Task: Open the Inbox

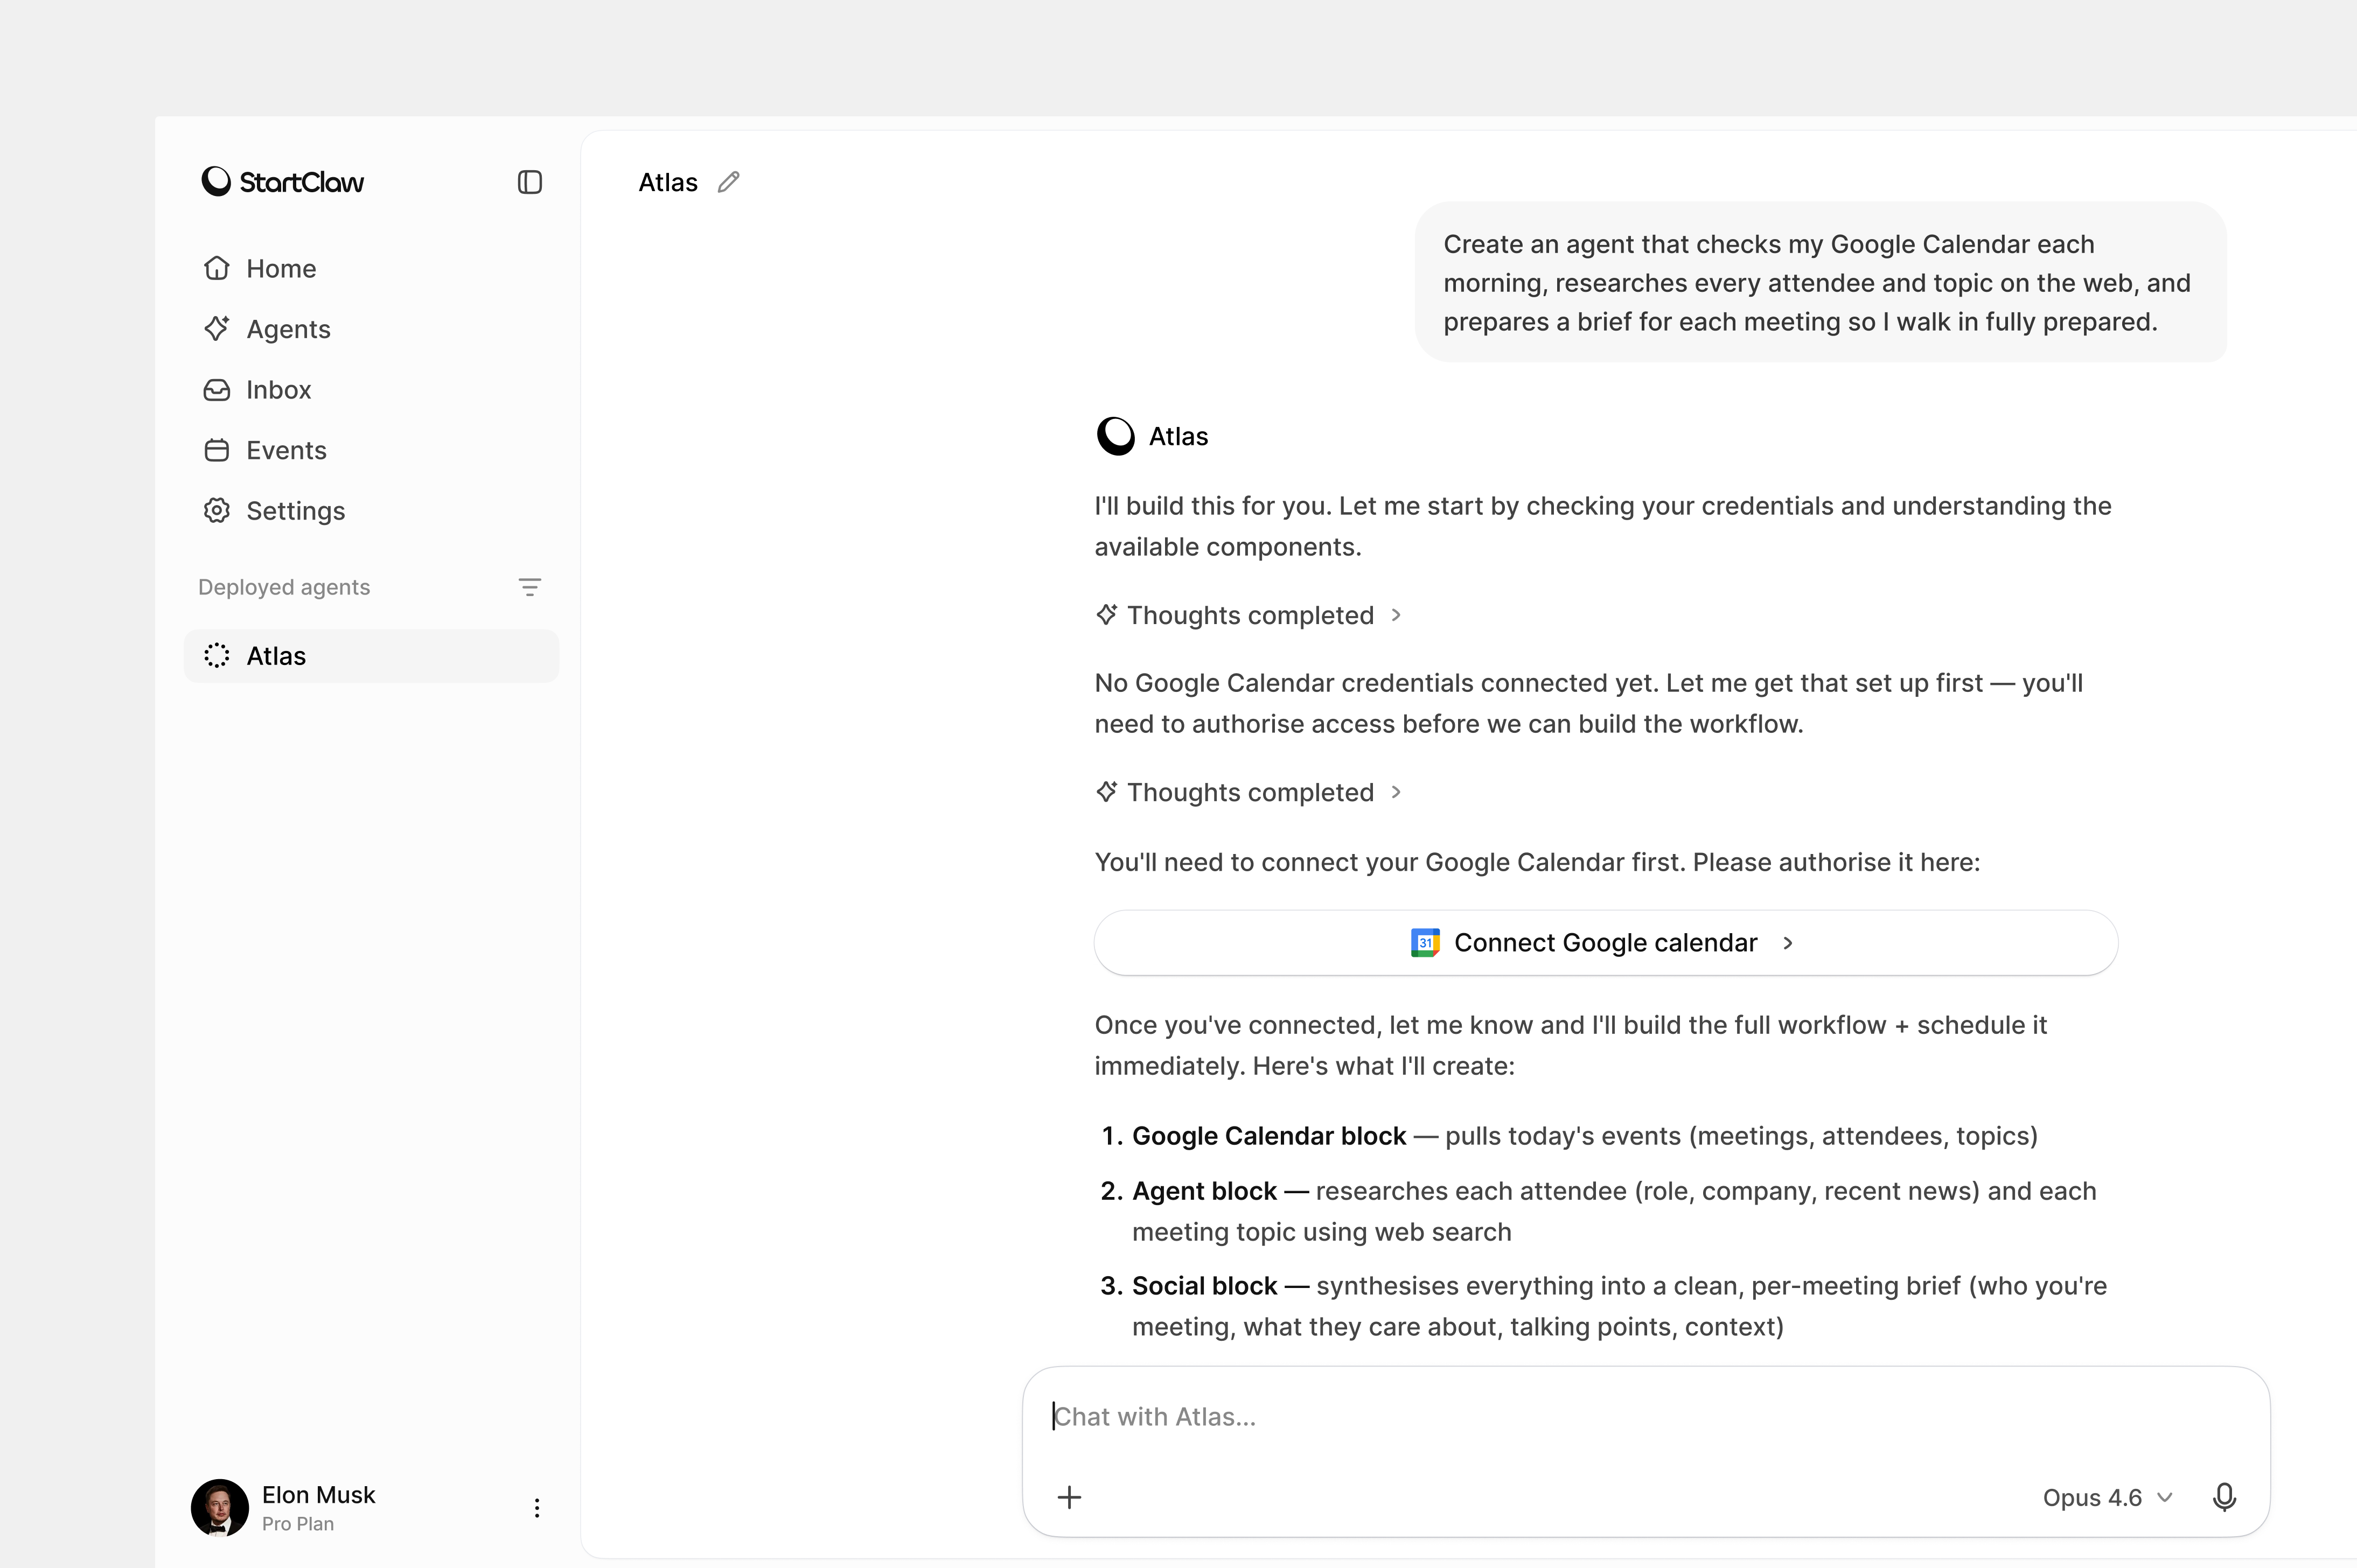Action: pos(278,390)
